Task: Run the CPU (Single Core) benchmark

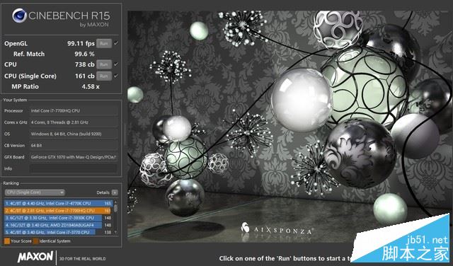Action: click(x=104, y=76)
